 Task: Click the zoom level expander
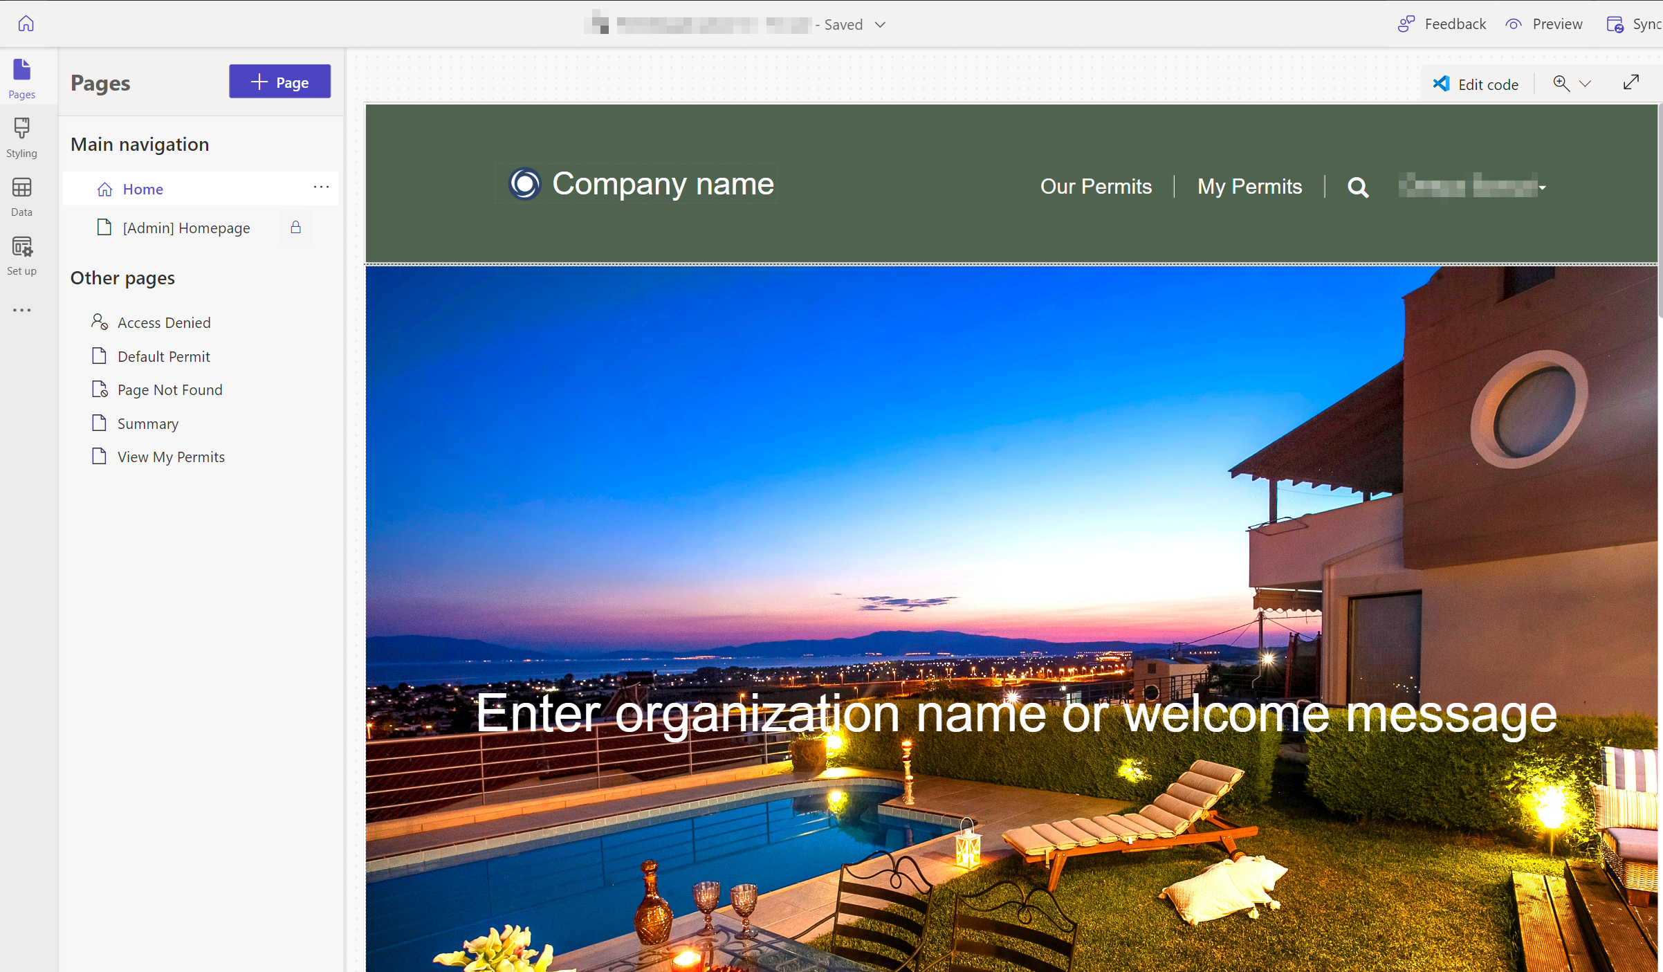pos(1586,82)
